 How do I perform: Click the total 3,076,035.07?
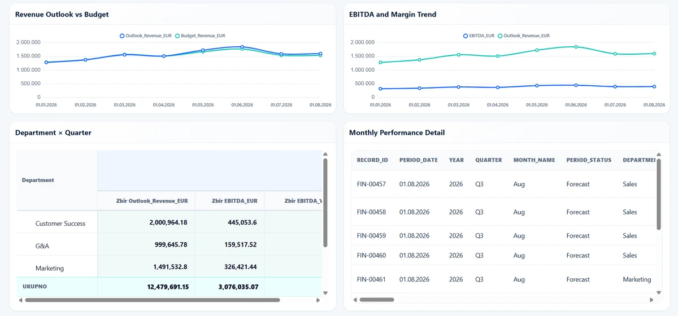coord(238,287)
